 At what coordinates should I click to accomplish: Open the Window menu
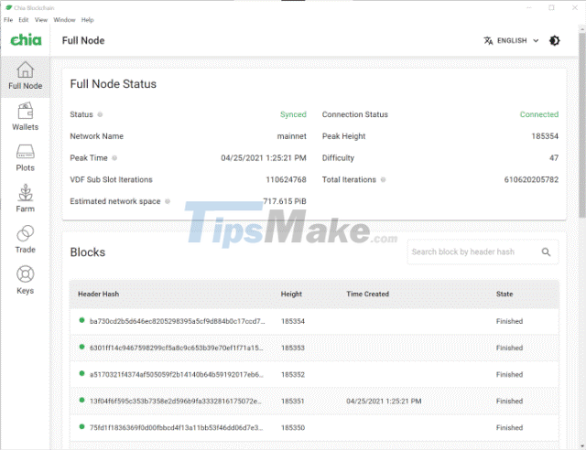point(64,19)
